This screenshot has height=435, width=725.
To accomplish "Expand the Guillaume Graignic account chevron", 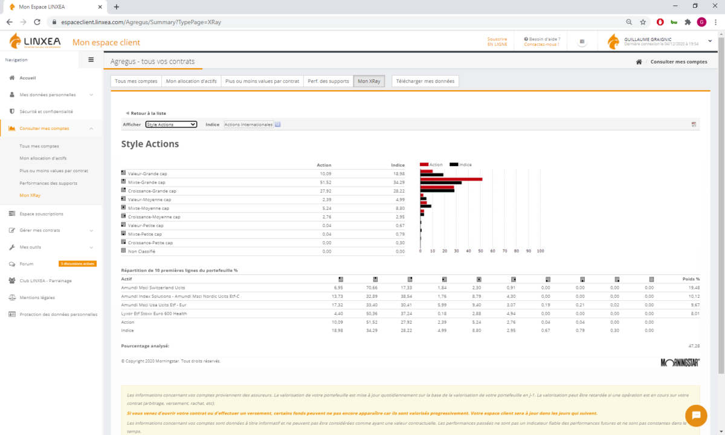I will click(710, 40).
